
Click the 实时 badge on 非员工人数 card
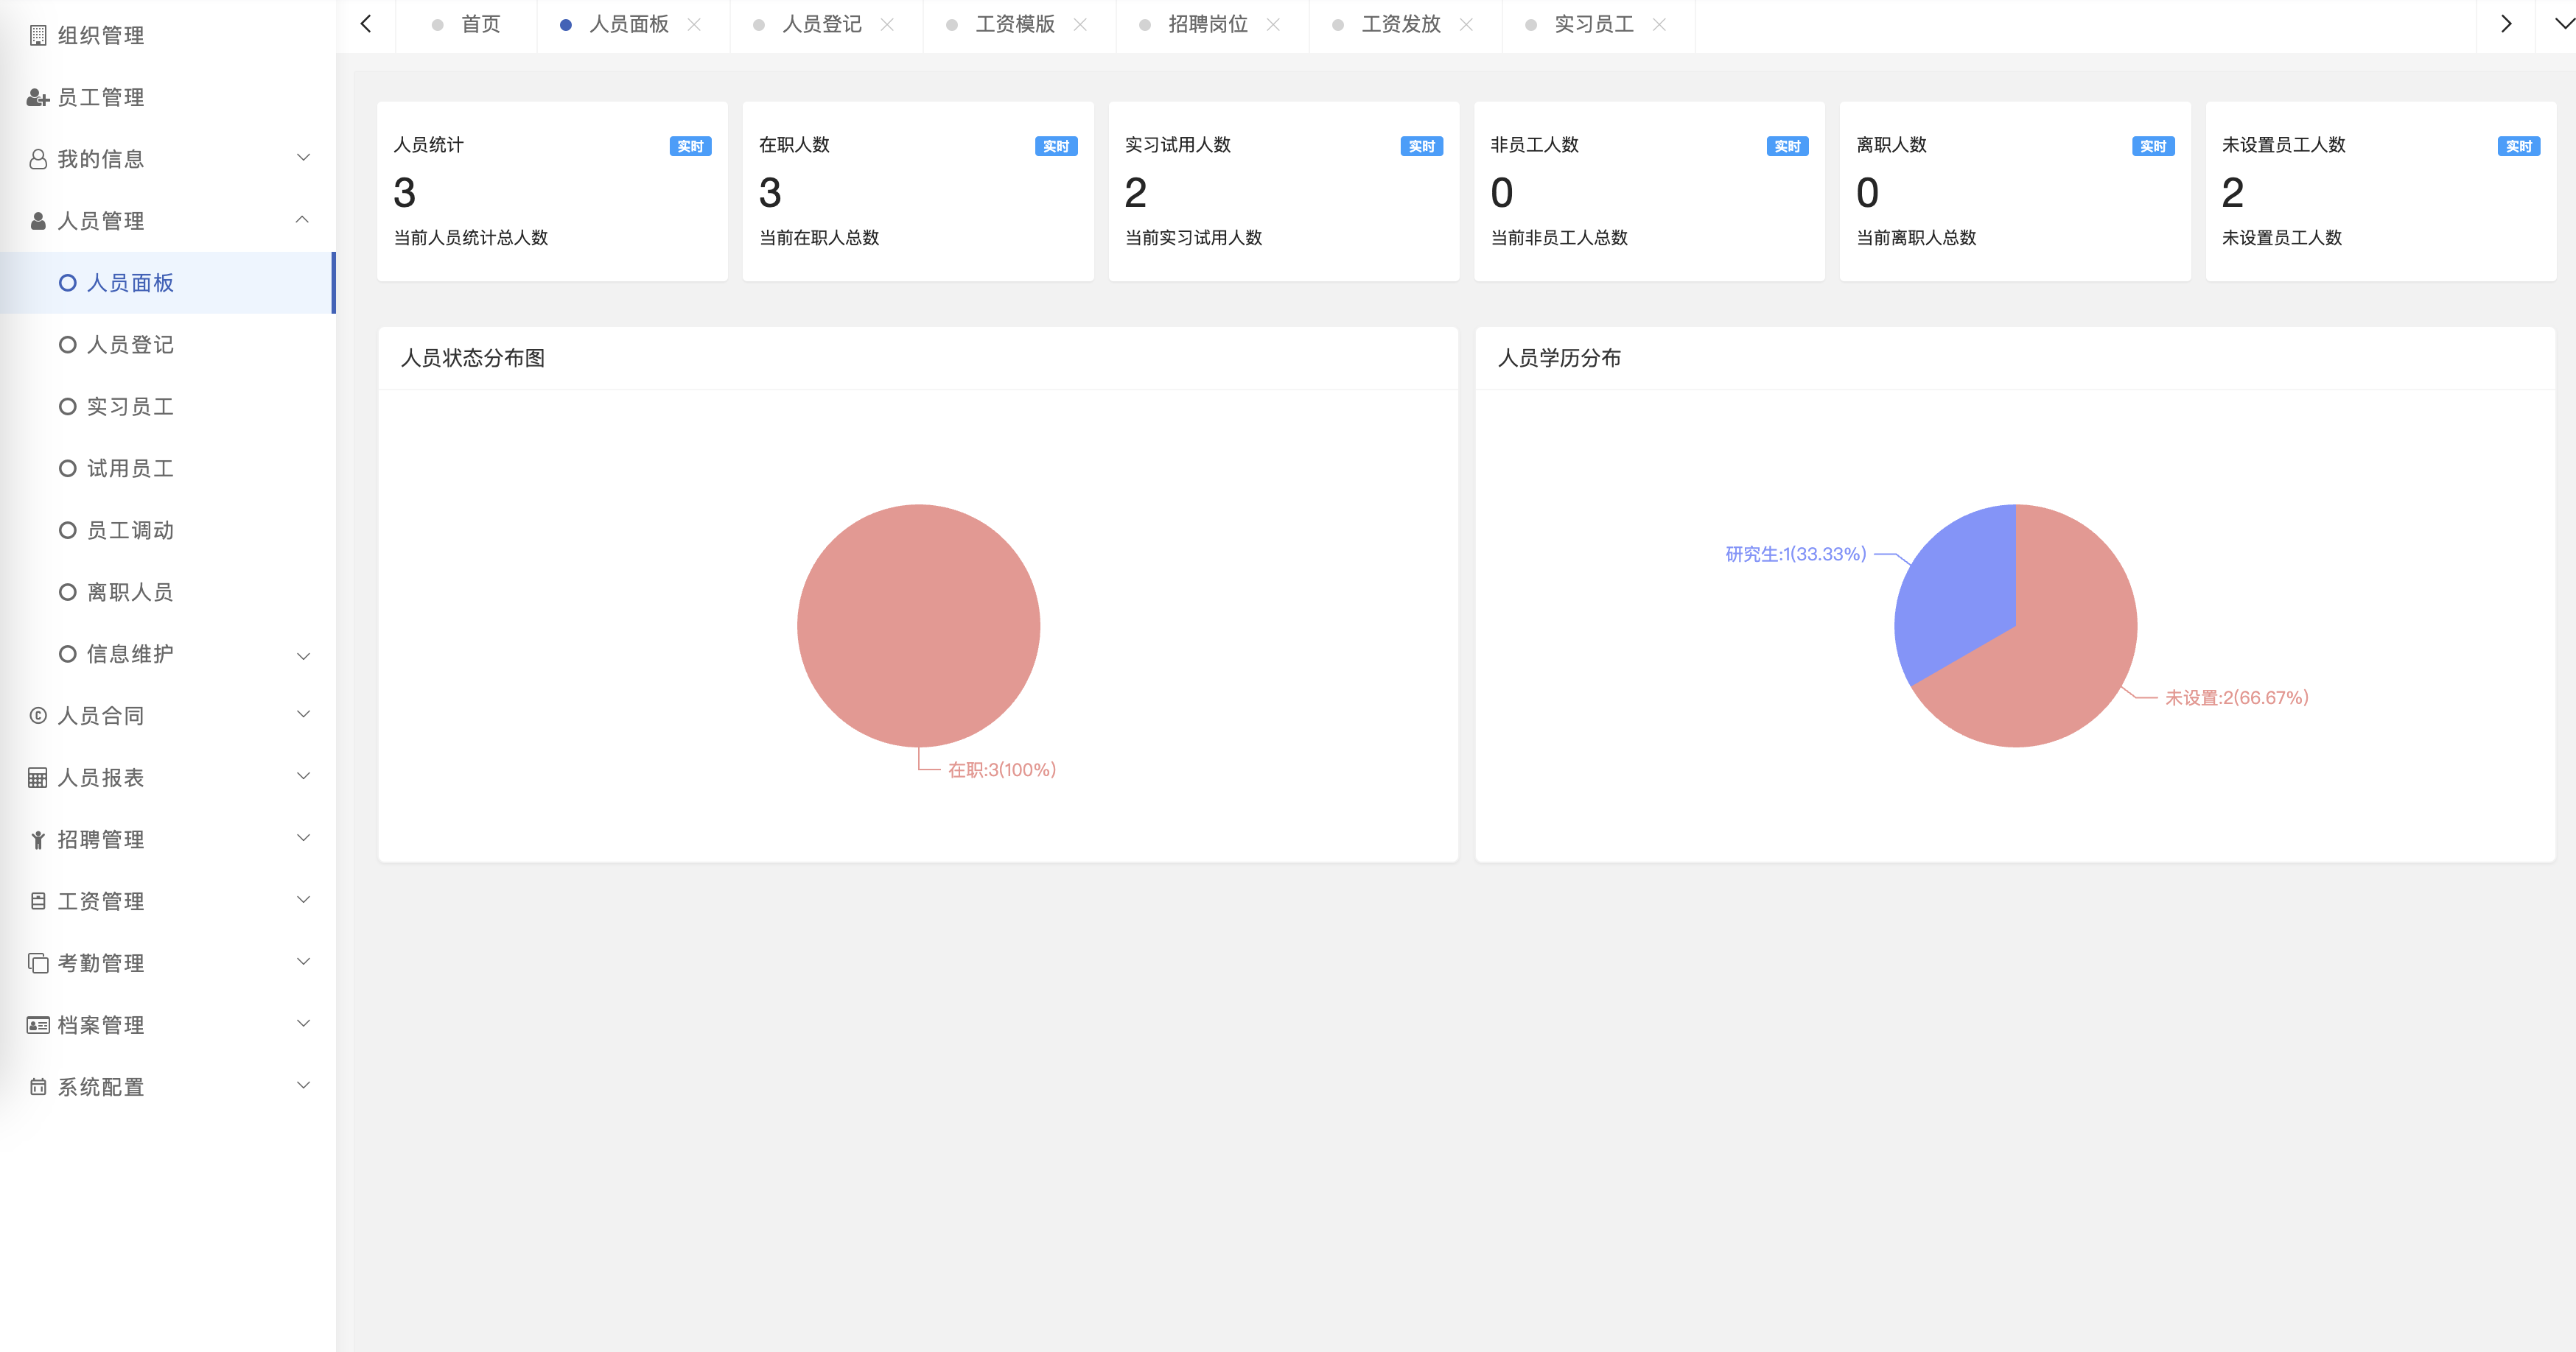point(1788,147)
